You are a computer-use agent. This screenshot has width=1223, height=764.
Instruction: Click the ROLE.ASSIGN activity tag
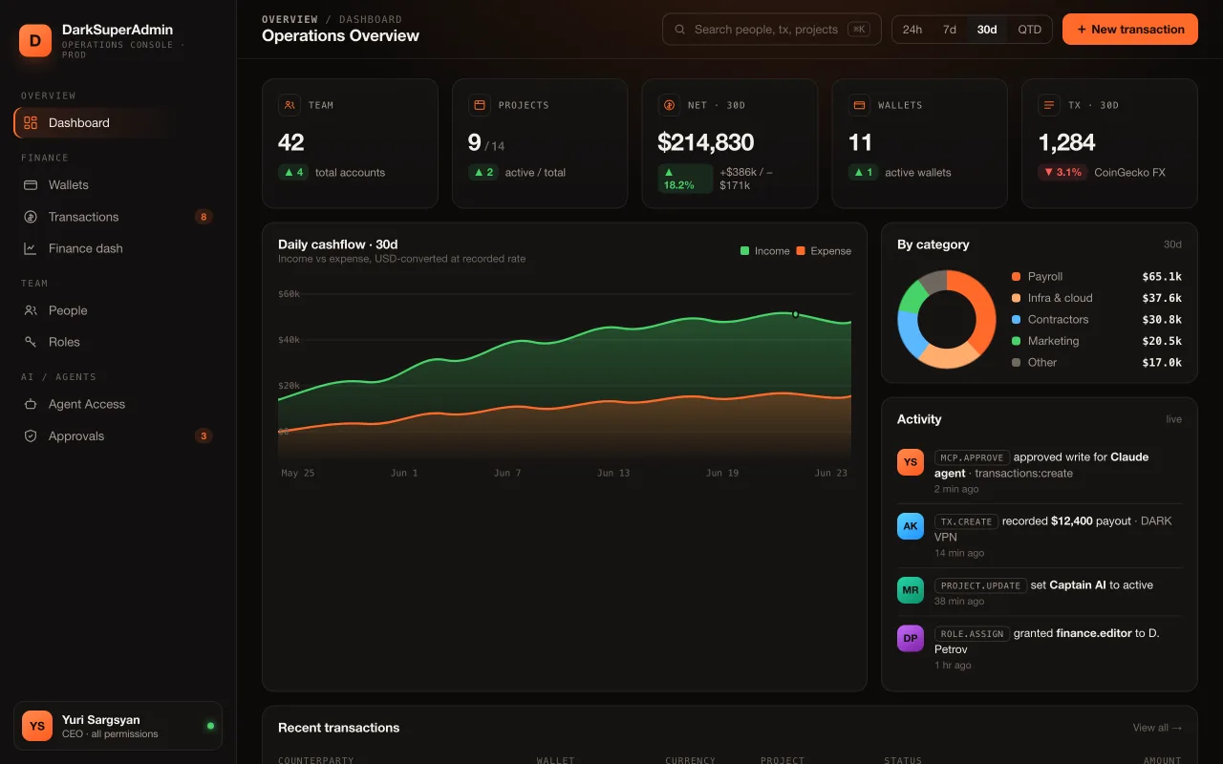[x=972, y=633]
